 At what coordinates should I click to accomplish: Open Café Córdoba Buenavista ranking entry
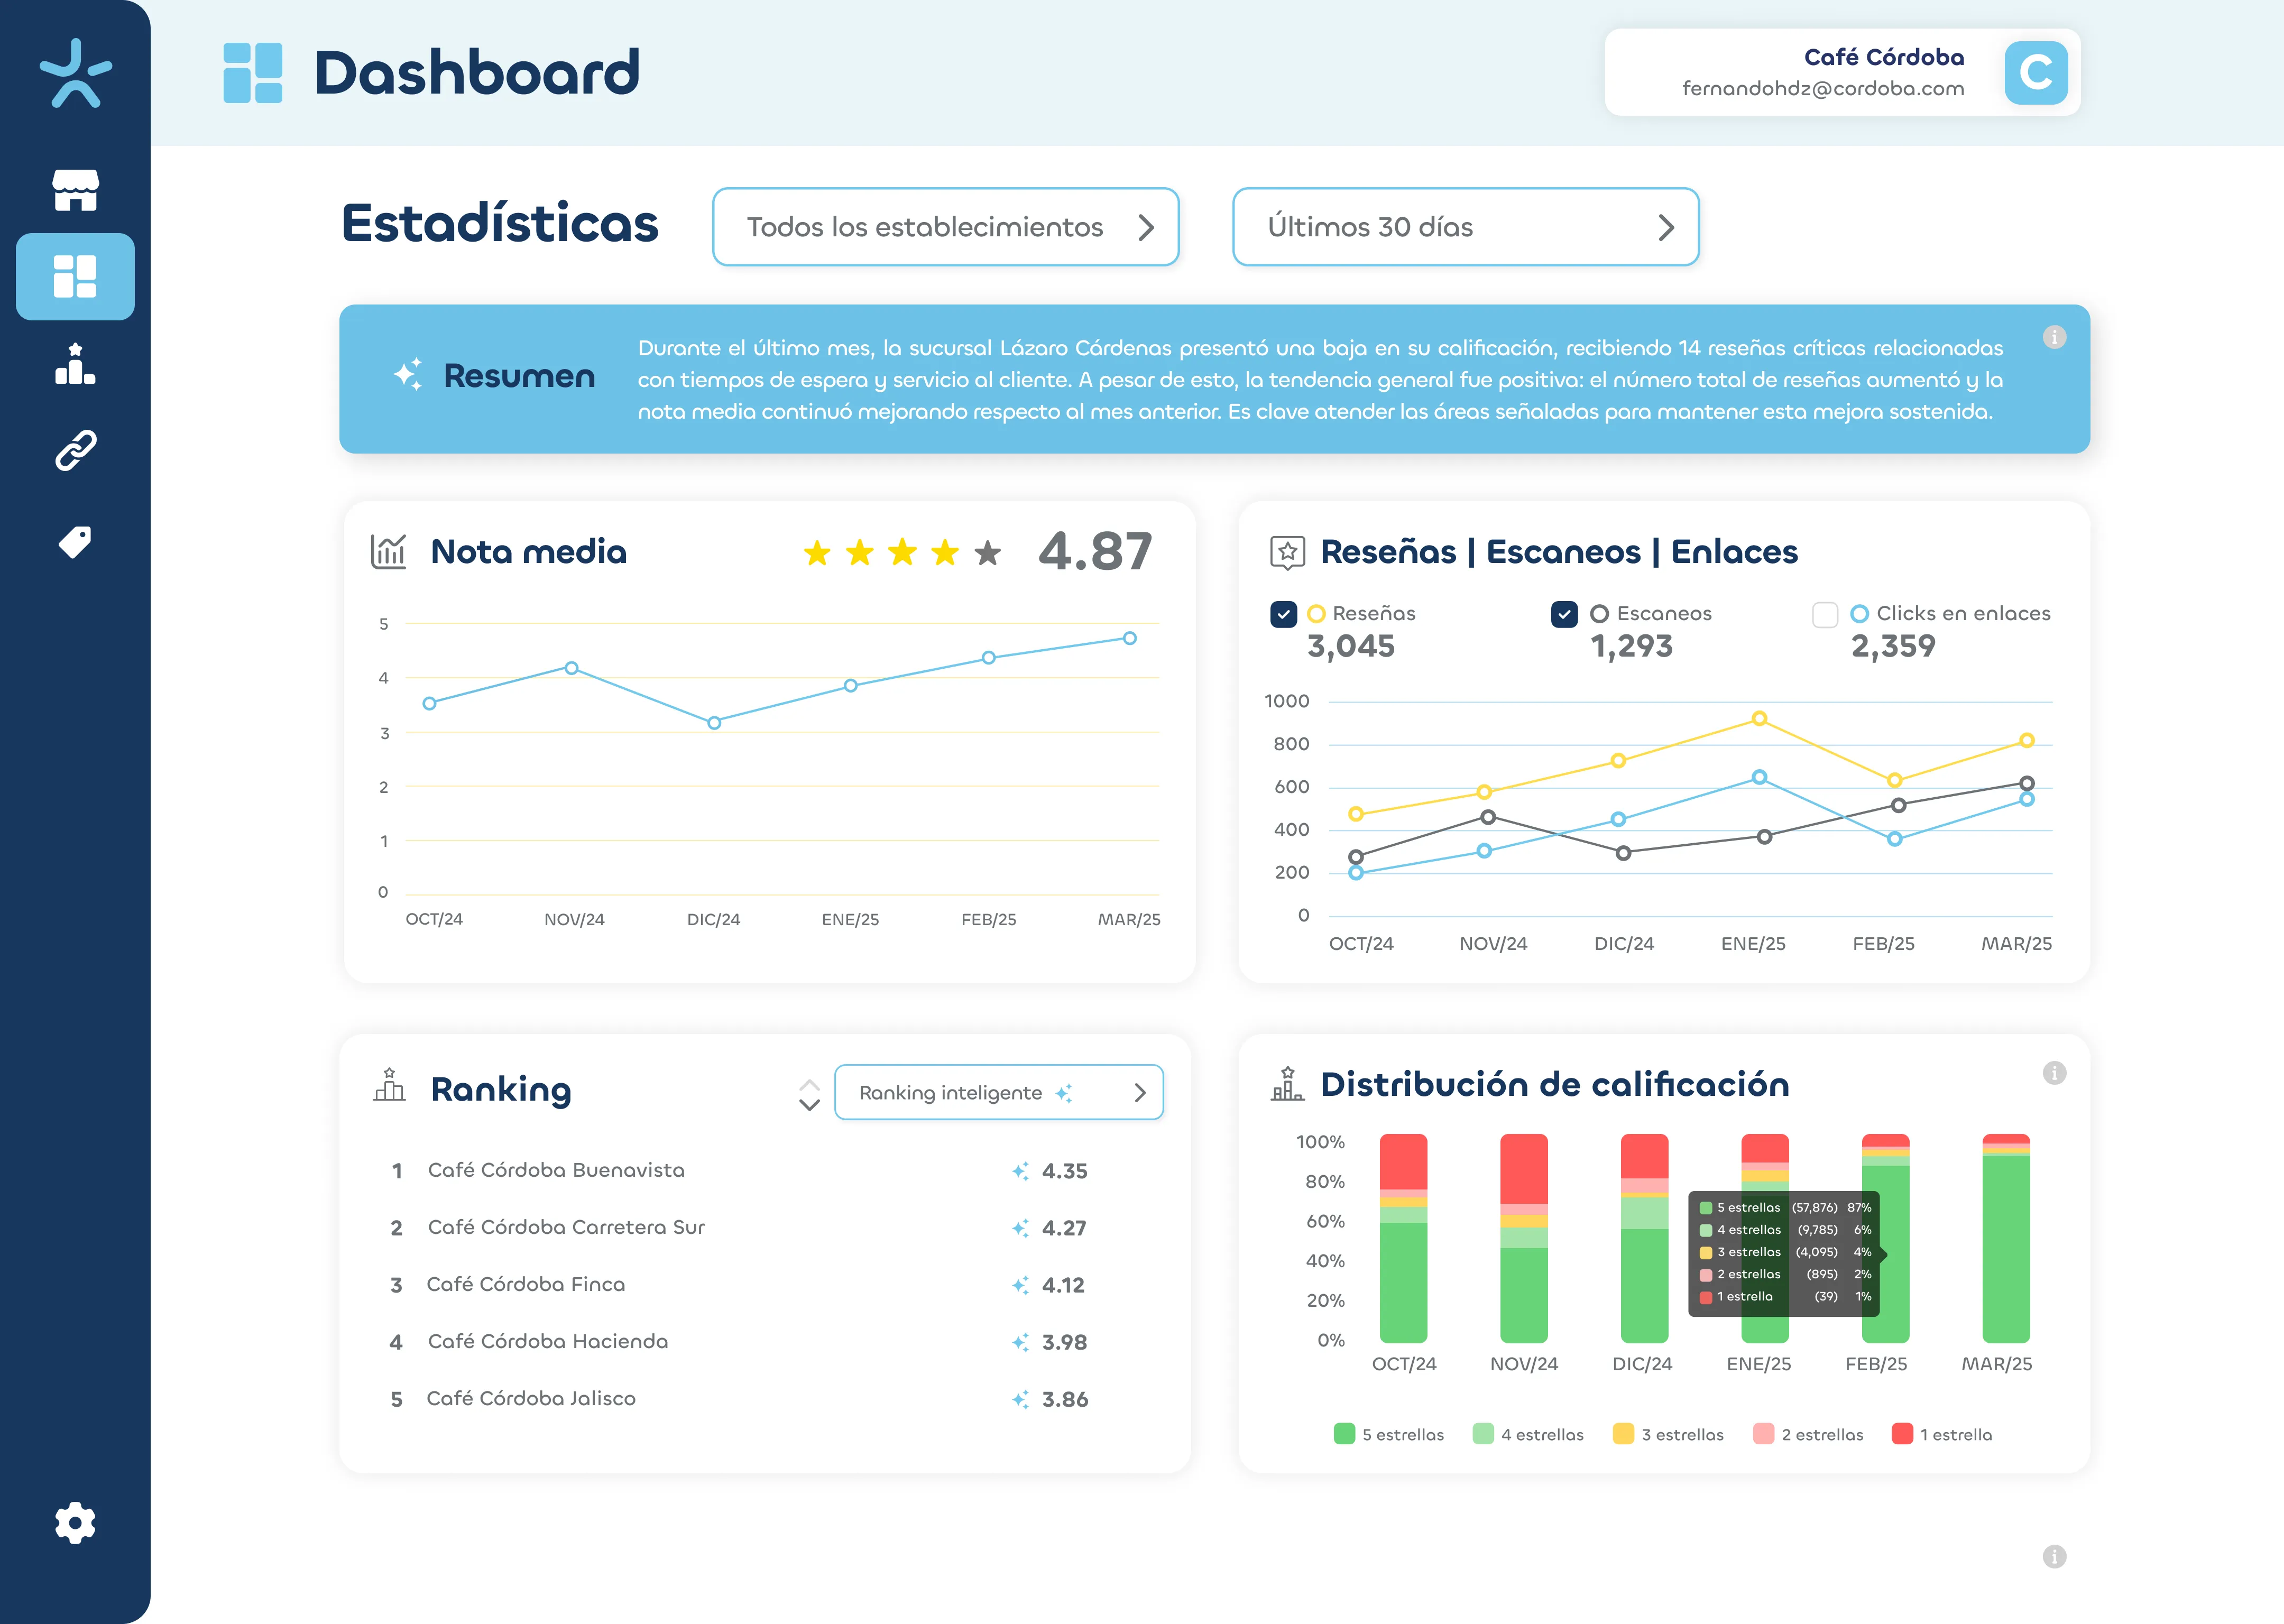556,1170
